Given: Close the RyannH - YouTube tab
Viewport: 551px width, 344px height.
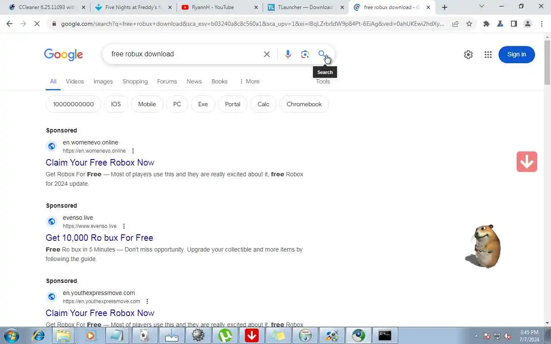Looking at the screenshot, I should click(x=256, y=7).
